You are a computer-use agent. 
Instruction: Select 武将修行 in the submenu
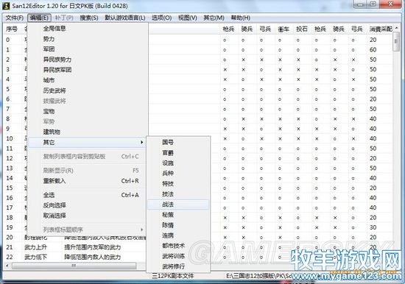point(178,266)
